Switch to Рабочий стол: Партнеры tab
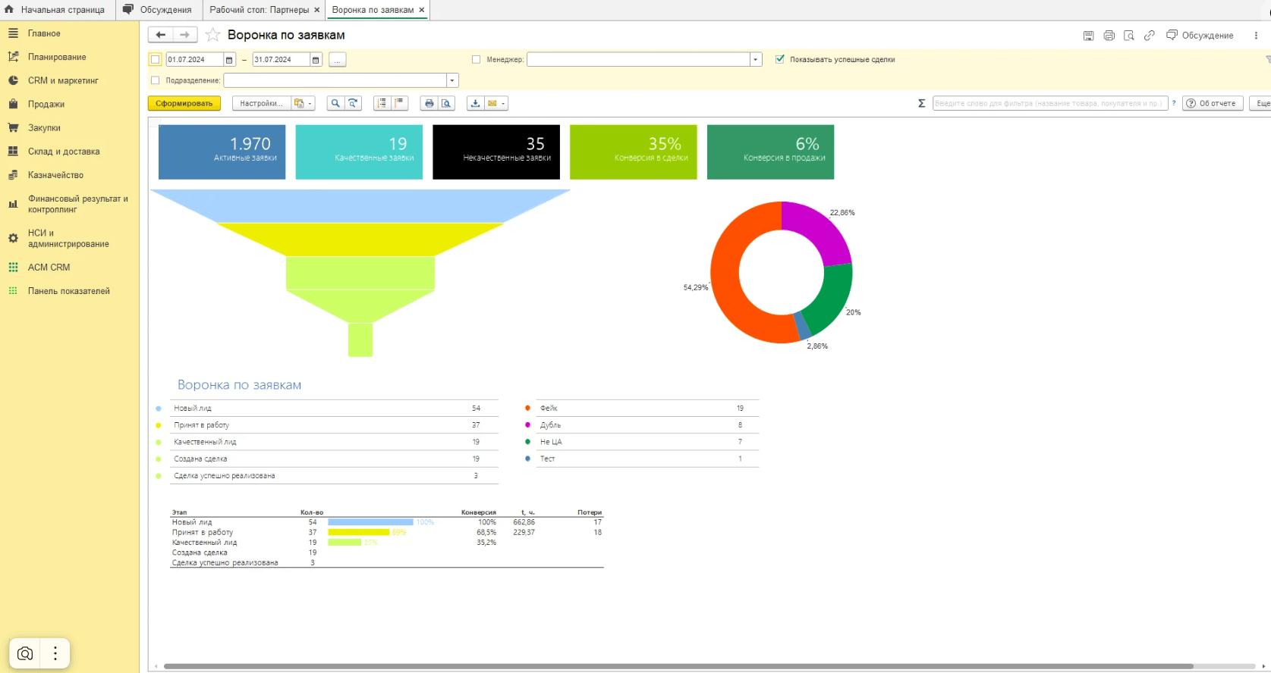 259,10
